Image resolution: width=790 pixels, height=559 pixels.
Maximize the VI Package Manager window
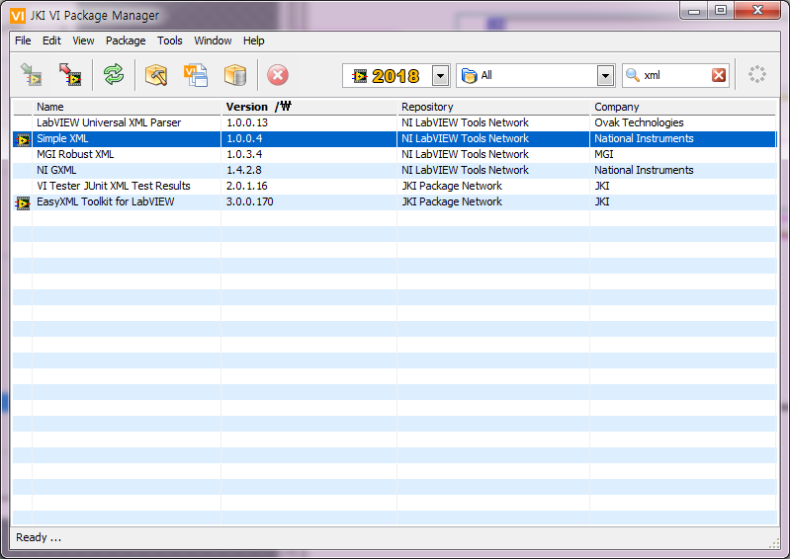tap(721, 11)
